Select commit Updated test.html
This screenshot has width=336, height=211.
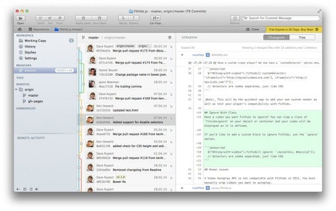126,108
